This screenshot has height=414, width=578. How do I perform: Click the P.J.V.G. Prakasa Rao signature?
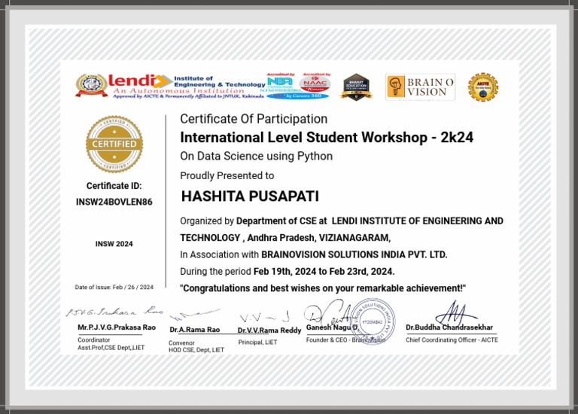point(114,312)
